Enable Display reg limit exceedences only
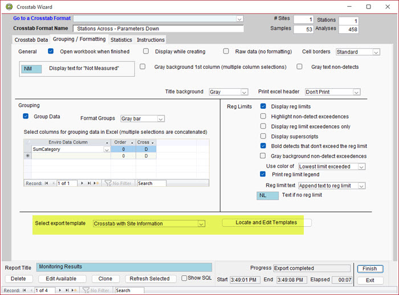Viewport: 399px width, 295px height. 263,126
